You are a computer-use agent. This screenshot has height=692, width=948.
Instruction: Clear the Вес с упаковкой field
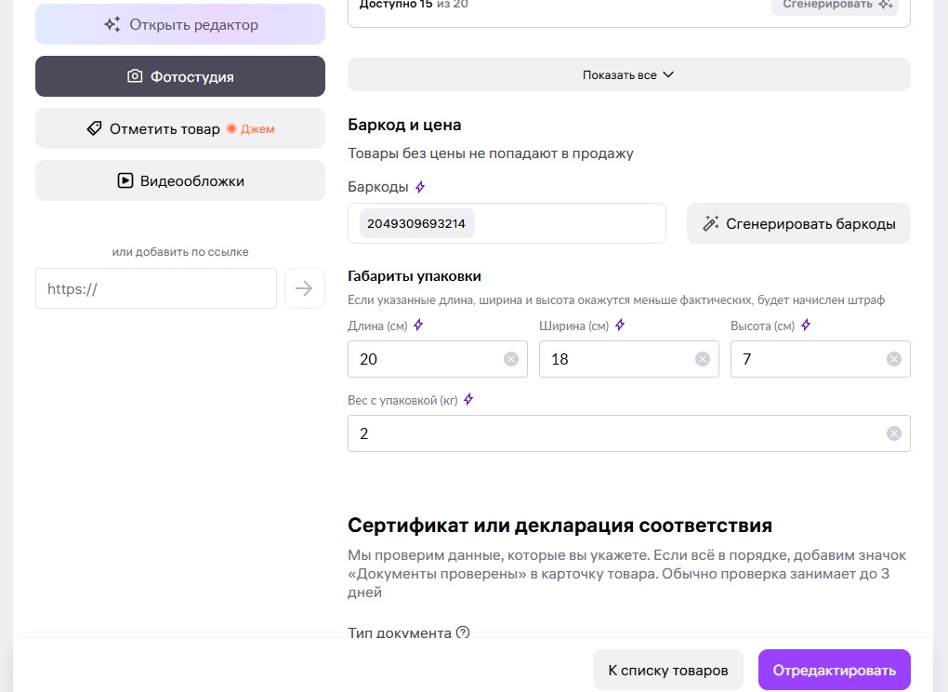pos(893,432)
